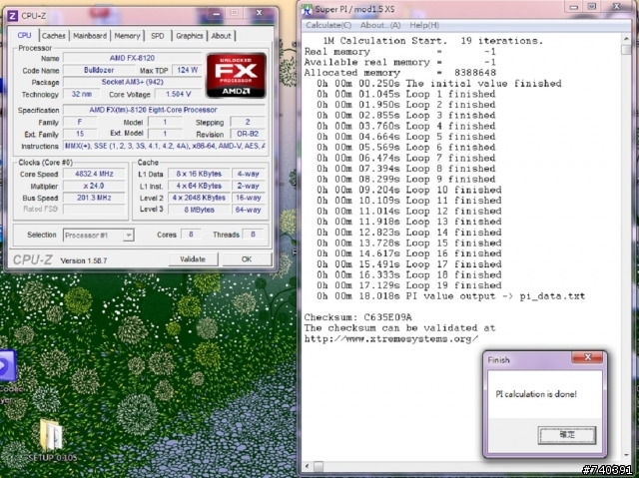Click the Cores count field showing 8
Image resolution: width=639 pixels, height=478 pixels.
(191, 235)
